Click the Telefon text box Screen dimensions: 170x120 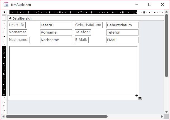(x=122, y=32)
